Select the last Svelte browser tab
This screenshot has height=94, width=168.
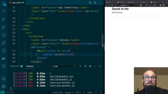tap(155, 2)
